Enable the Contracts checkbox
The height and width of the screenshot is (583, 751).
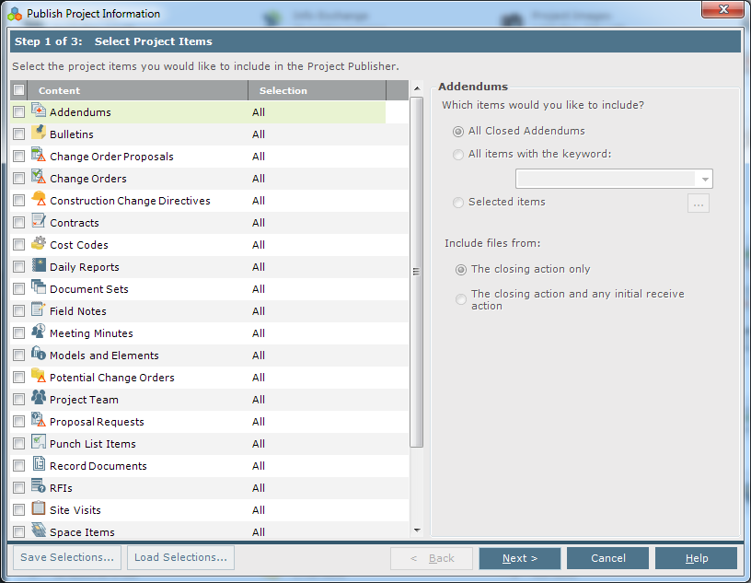tap(18, 223)
